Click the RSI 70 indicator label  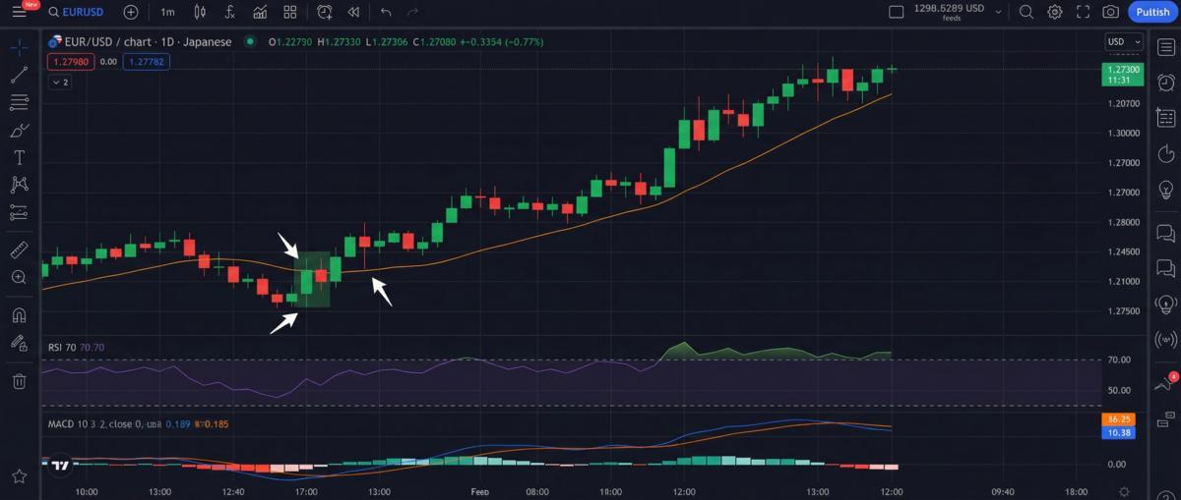coord(62,347)
